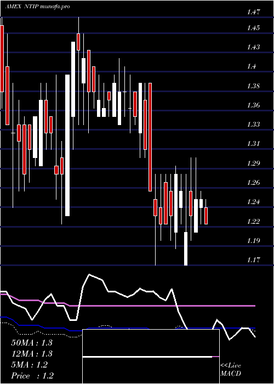
Task: Click the 12MA : 1.3 legend entry
Action: (x=32, y=354)
